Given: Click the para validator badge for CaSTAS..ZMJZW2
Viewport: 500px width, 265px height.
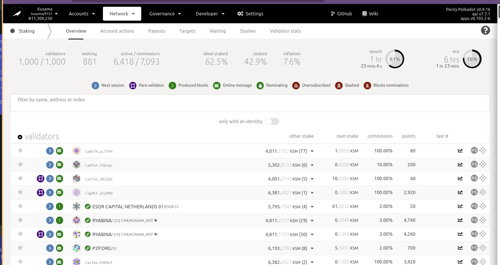Looking at the screenshot, I should 41,179.
